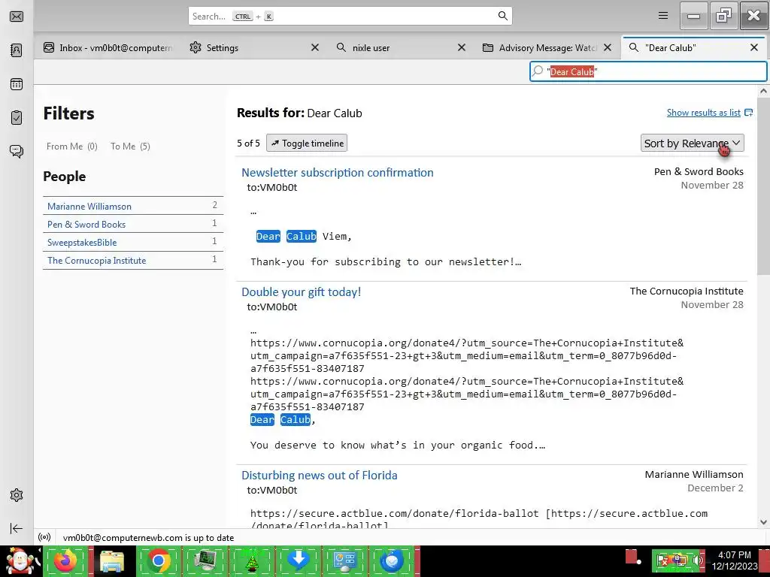Open Settings gear in the spaces sidebar

tap(17, 495)
